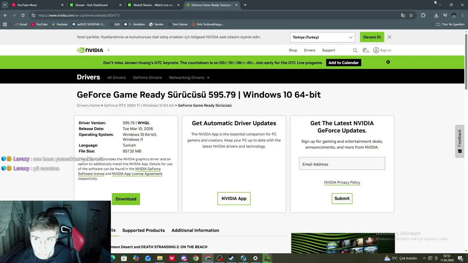The width and height of the screenshot is (468, 263).
Task: Open Discord from the taskbar
Action: click(x=184, y=258)
